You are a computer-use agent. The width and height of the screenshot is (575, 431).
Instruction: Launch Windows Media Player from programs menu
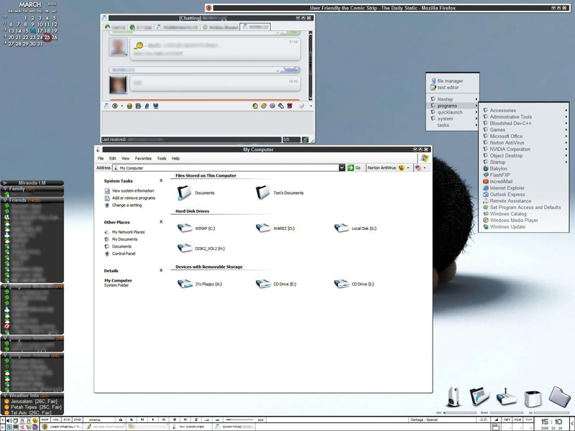coord(514,221)
